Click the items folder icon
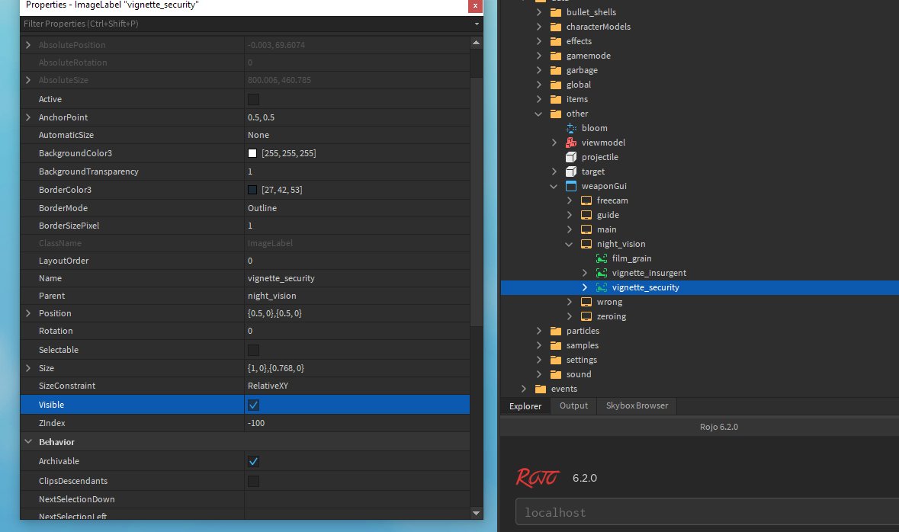 (556, 99)
